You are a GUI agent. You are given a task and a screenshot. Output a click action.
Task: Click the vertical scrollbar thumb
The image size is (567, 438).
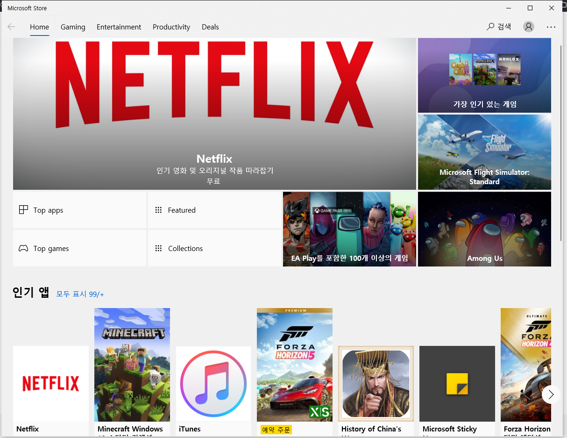[x=562, y=143]
